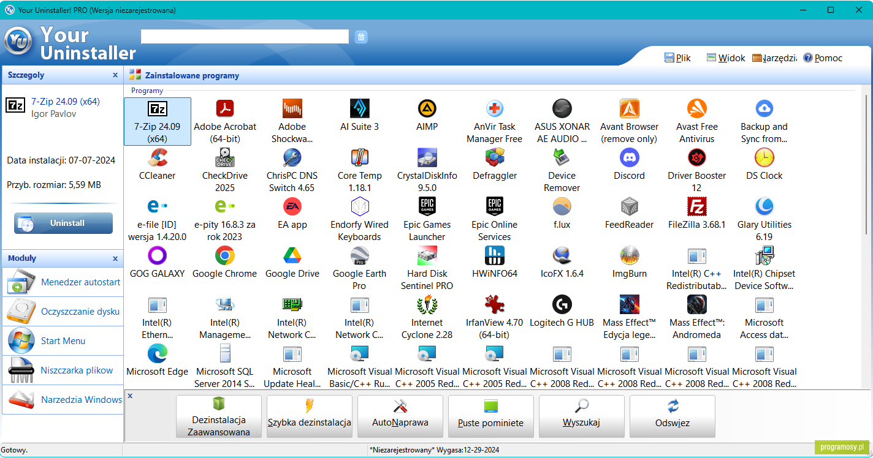Open Menedzer autostart module
Screen dimensions: 873x458
(x=63, y=282)
